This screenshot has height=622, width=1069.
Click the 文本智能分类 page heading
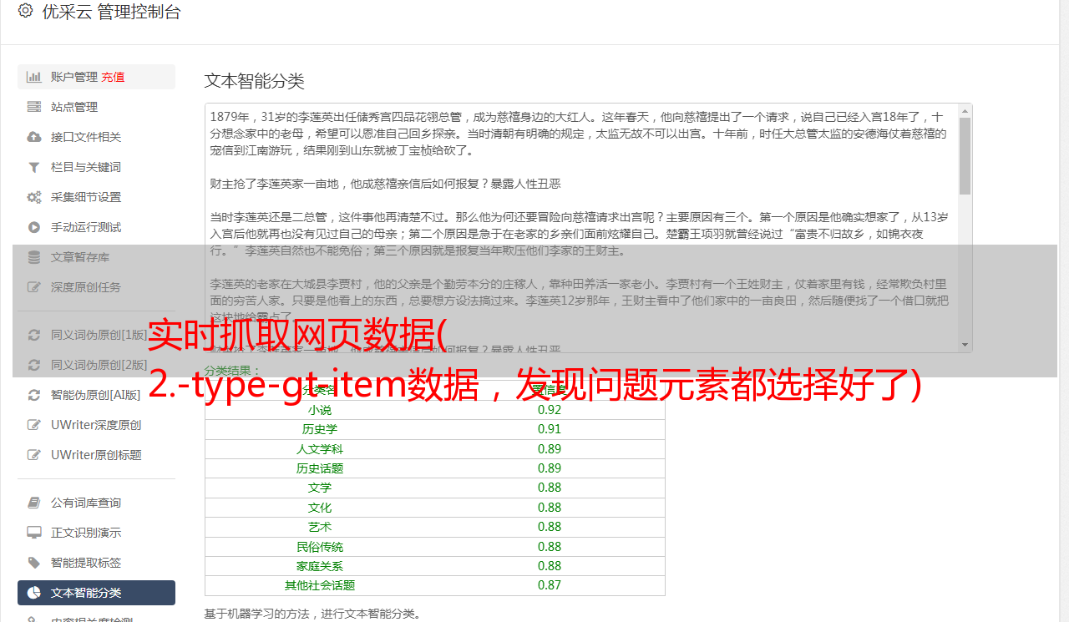(255, 81)
